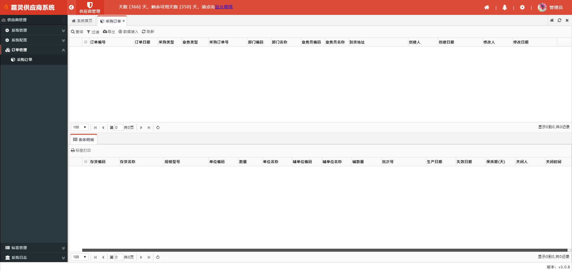Open settings gear icon in header

click(x=522, y=7)
